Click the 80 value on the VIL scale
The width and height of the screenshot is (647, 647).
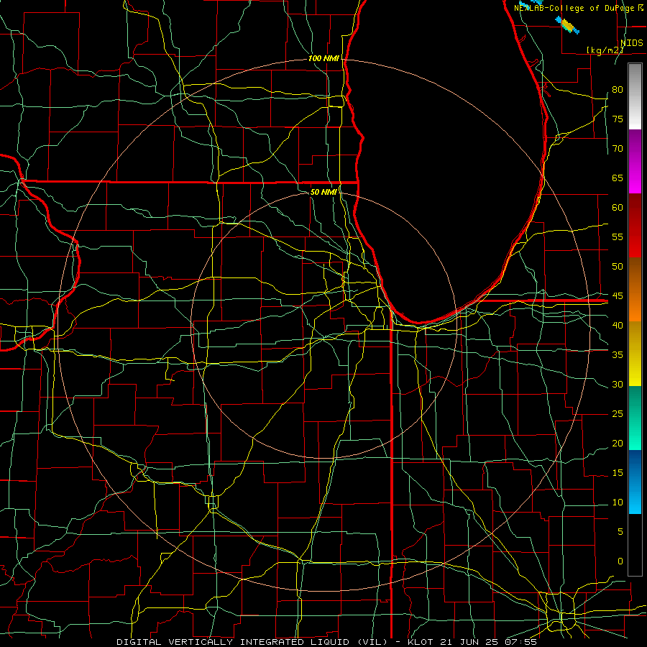pos(618,90)
